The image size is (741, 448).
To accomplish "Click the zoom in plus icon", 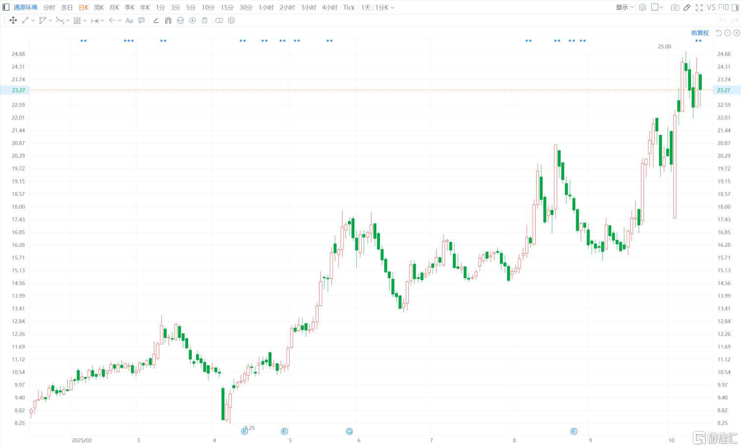I will 736,33.
